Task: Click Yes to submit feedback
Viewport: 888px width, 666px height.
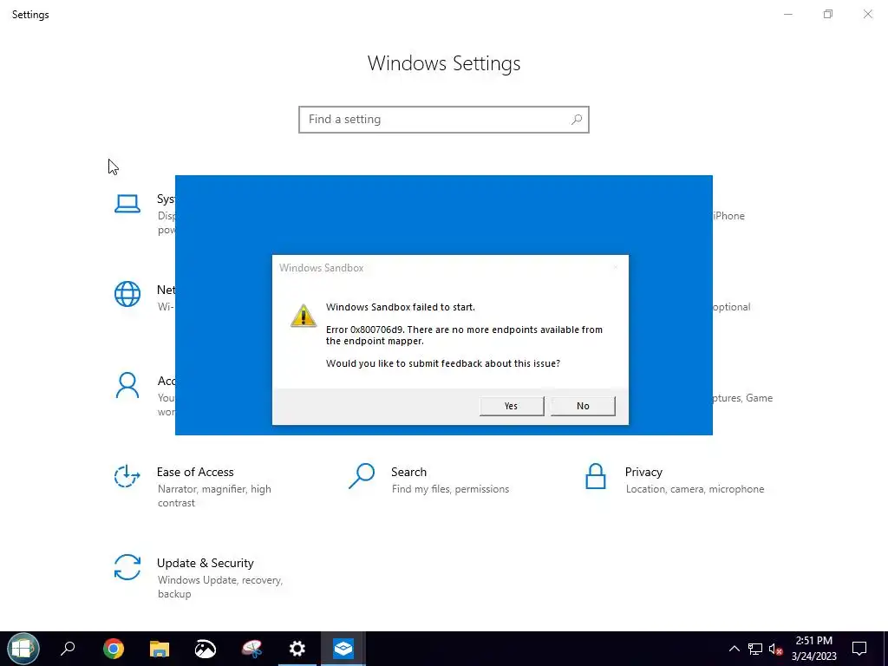Action: coord(512,406)
